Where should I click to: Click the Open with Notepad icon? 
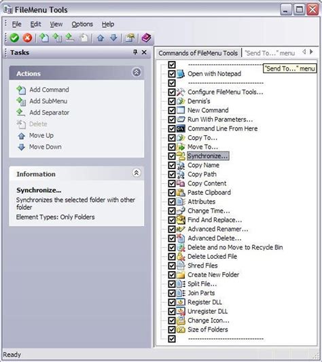tap(181, 74)
